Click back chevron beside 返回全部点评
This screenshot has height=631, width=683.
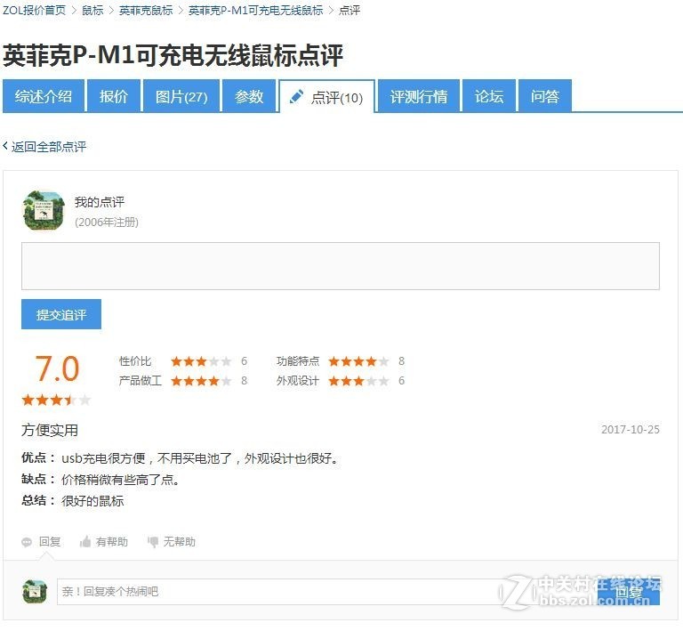(x=5, y=146)
